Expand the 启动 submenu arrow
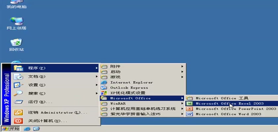278x132 pixels. 182,72
